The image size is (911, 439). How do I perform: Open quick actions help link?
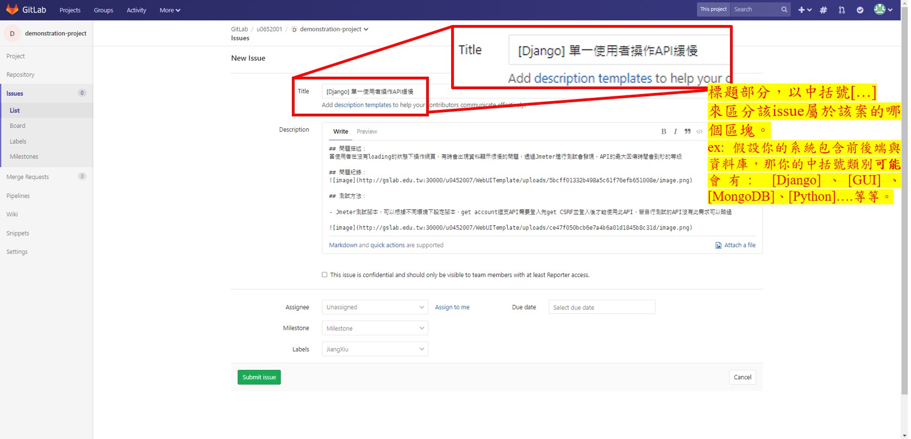[x=388, y=245]
